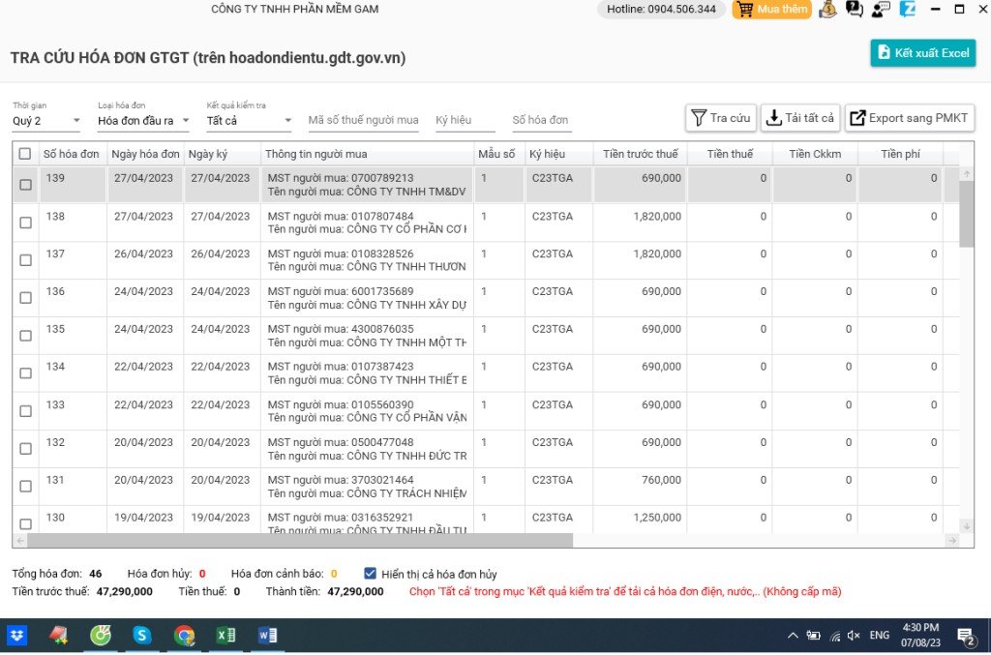Click the 'Tải tất cả' button
This screenshot has height=655, width=991.
coord(798,117)
